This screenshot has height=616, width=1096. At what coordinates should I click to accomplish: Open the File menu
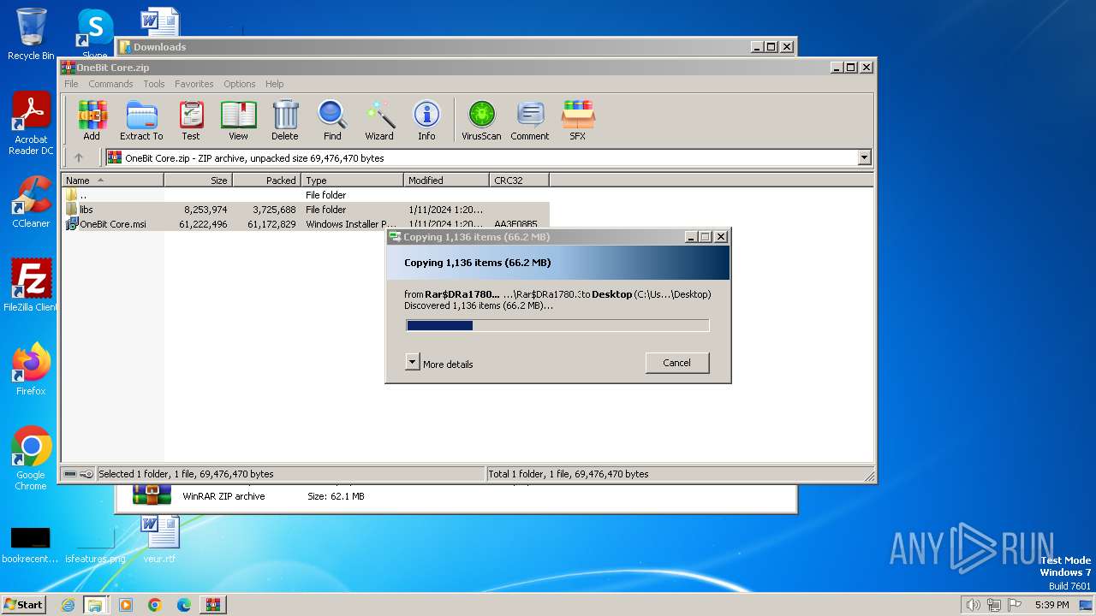pyautogui.click(x=71, y=84)
